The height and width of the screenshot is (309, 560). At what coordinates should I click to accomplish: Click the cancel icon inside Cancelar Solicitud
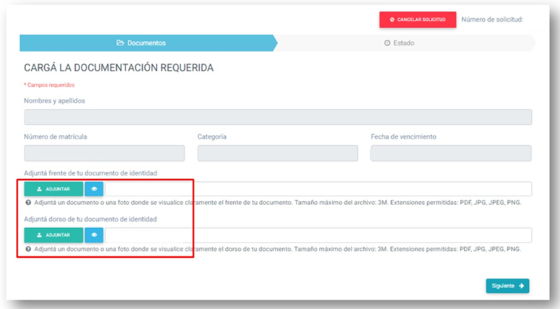coord(392,19)
